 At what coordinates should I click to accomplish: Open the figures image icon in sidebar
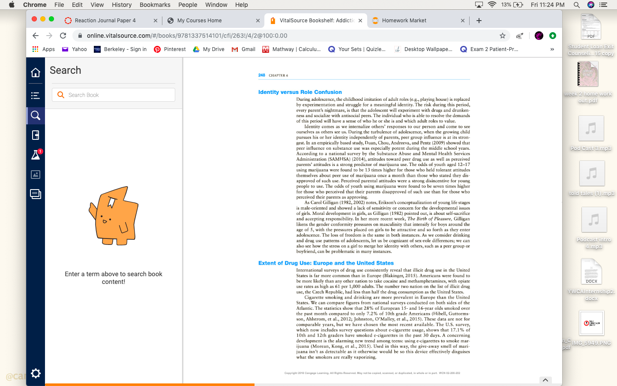coord(36,175)
